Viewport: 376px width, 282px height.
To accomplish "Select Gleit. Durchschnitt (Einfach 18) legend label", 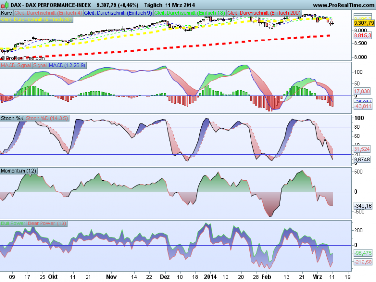I will 189,13.
